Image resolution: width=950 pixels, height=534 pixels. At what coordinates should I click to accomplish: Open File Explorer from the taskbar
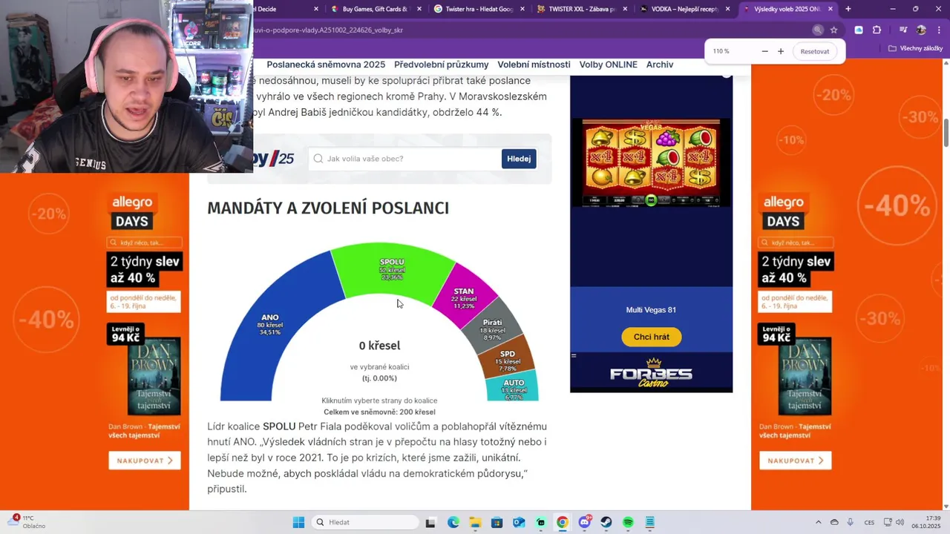tap(475, 522)
